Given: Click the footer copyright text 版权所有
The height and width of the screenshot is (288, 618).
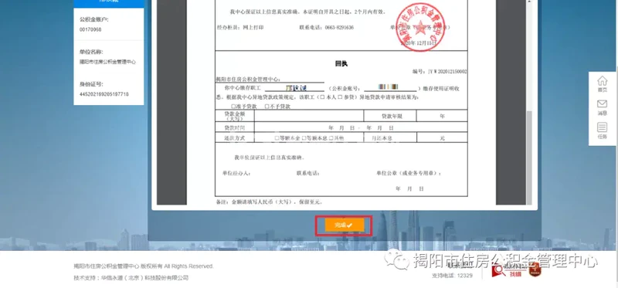Looking at the screenshot, I should (144, 266).
